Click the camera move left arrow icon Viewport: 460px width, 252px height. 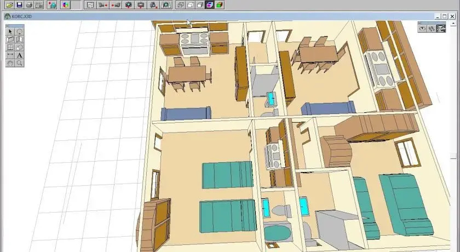coord(116,5)
